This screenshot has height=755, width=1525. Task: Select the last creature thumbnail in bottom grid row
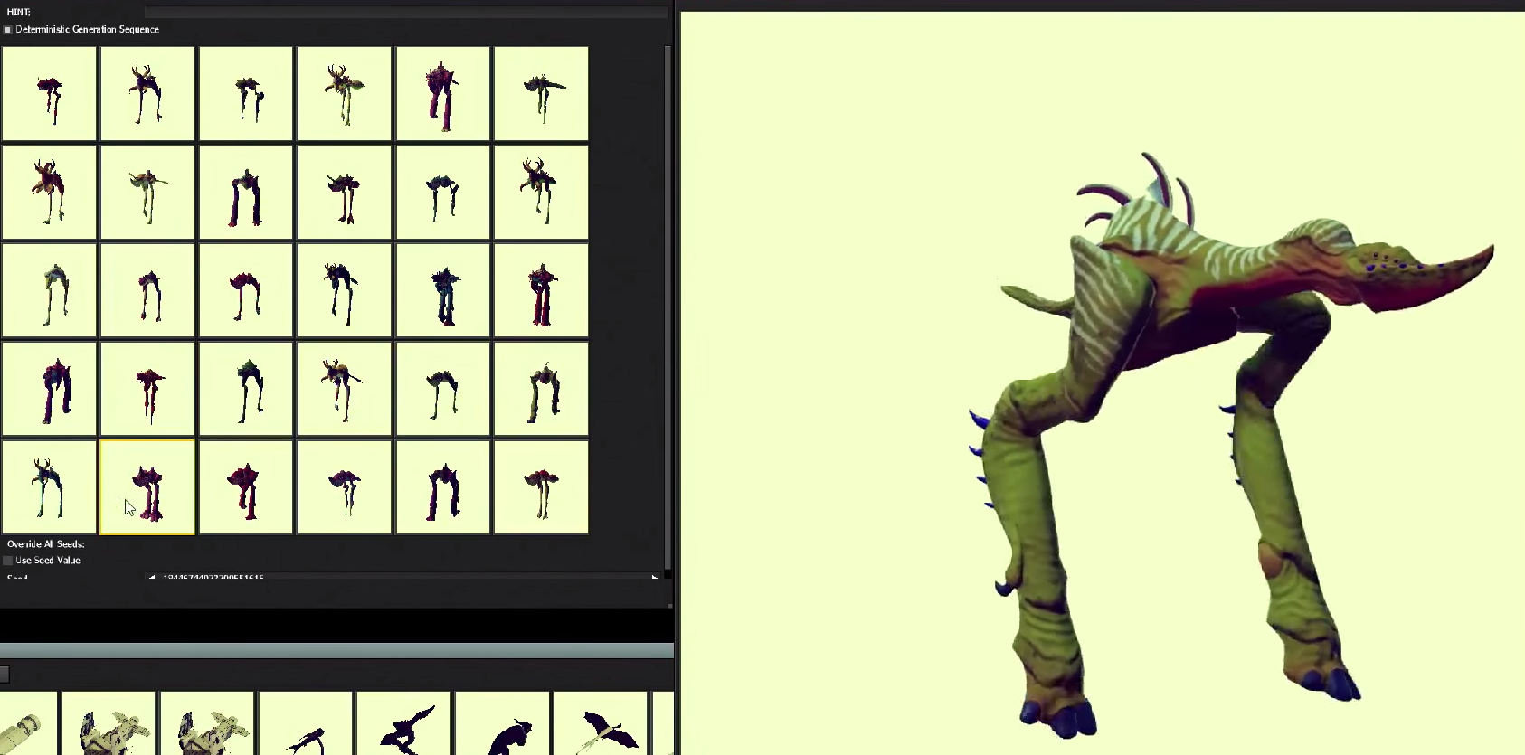pyautogui.click(x=541, y=487)
